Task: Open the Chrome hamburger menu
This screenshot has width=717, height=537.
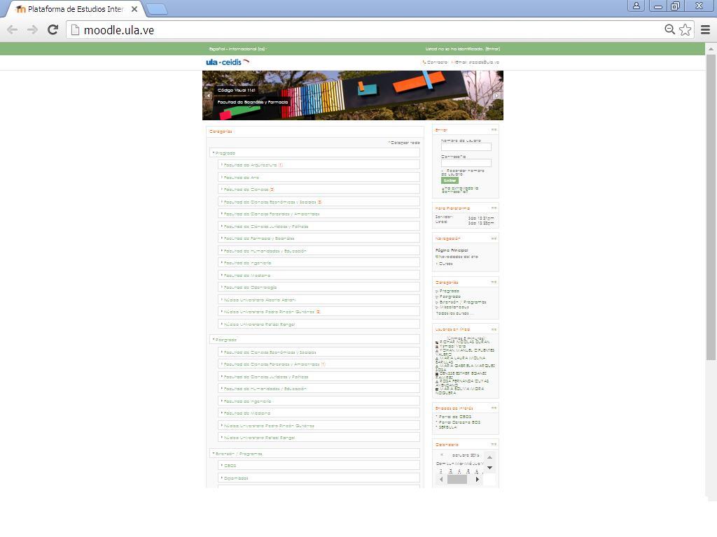Action: click(x=706, y=30)
